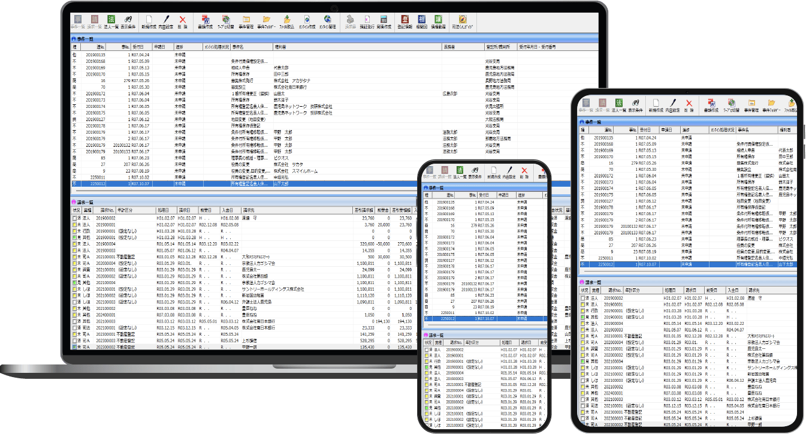Click 処理日 column header on the phone
The image size is (806, 434).
[x=509, y=342]
